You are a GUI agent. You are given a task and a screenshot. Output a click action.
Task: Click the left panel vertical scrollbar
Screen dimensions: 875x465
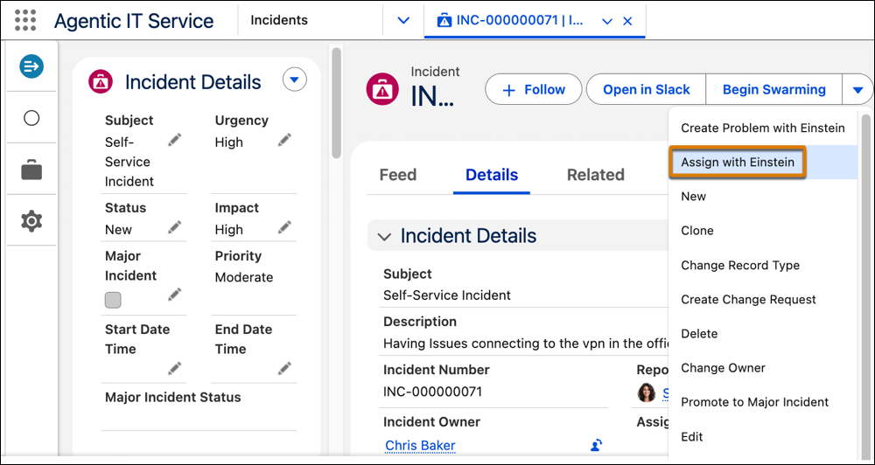click(336, 103)
